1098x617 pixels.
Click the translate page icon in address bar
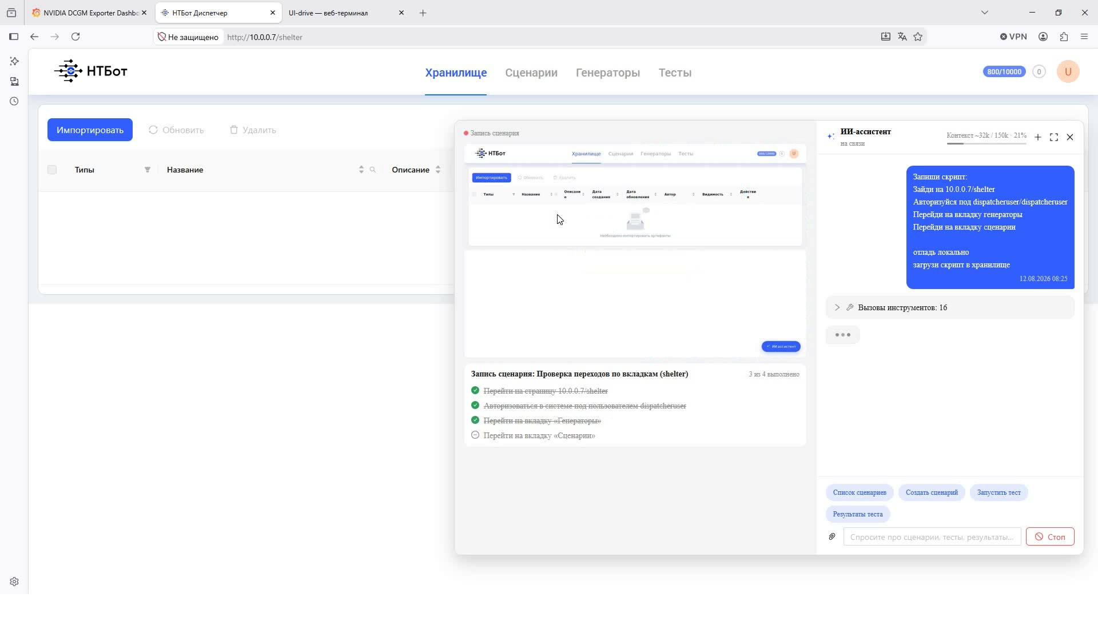point(902,37)
